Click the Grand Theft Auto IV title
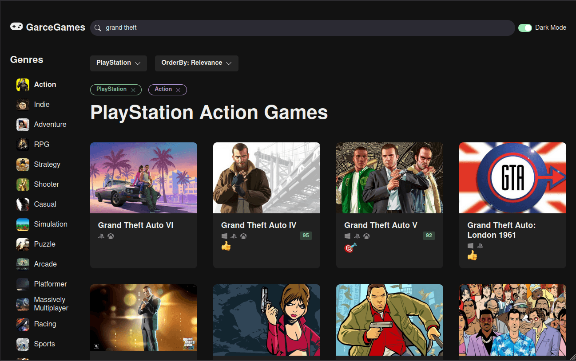576x361 pixels. pos(258,225)
